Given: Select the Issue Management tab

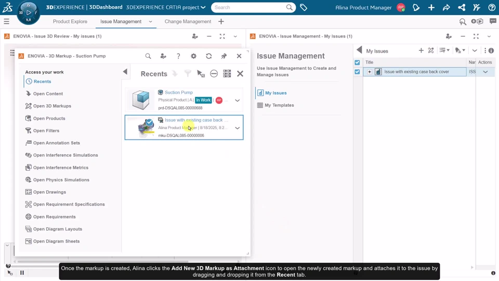Looking at the screenshot, I should tap(121, 21).
